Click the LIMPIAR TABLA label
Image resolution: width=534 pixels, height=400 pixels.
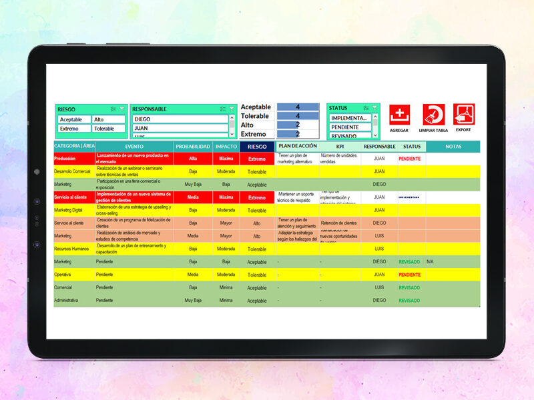[433, 130]
